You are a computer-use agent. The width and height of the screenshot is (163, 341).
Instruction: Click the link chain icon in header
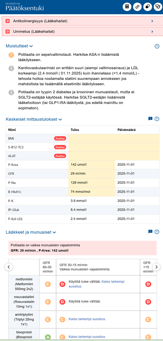click(137, 7)
